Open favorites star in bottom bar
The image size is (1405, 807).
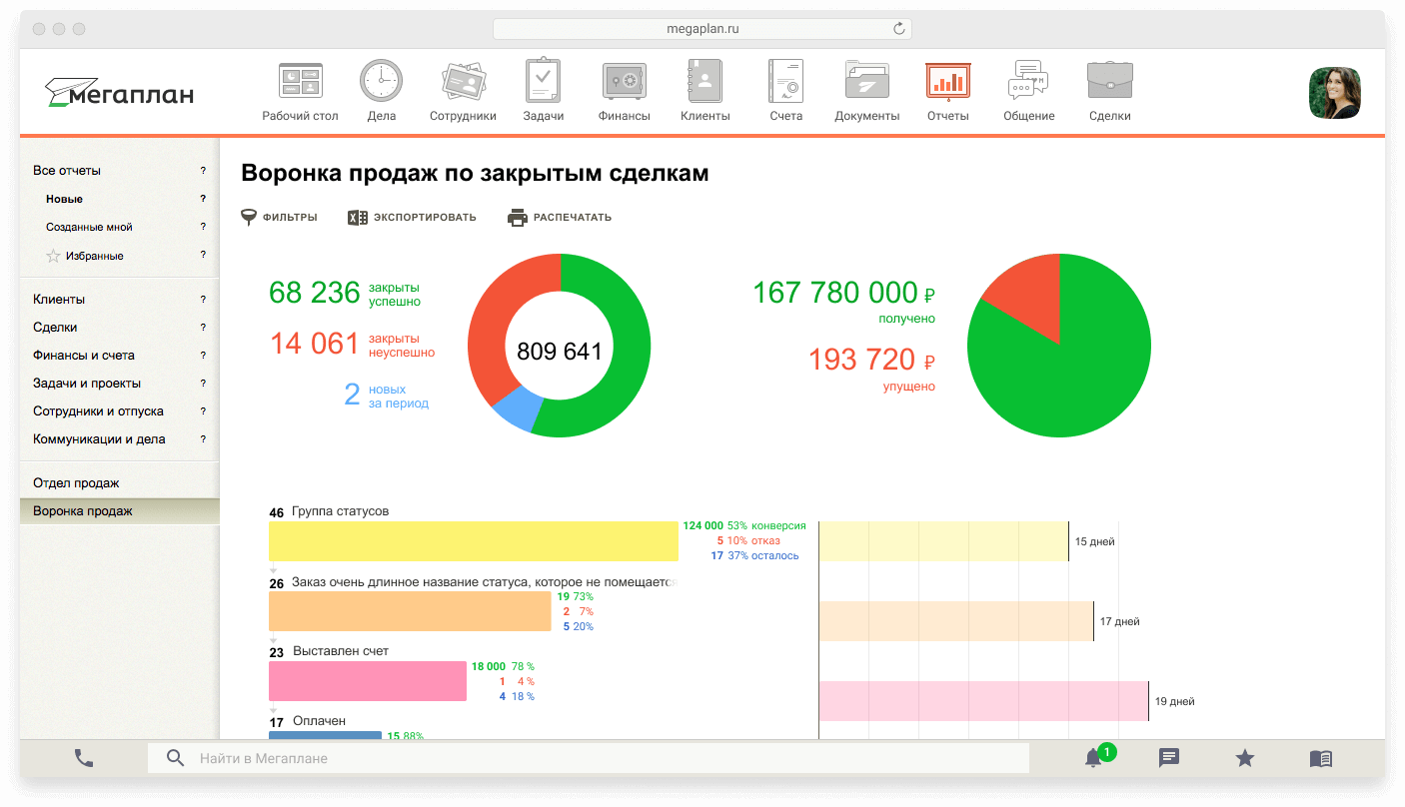tap(1245, 758)
